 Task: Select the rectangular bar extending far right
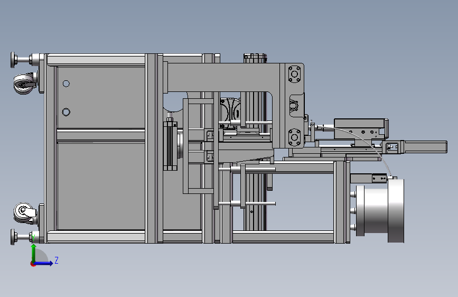click(425, 147)
